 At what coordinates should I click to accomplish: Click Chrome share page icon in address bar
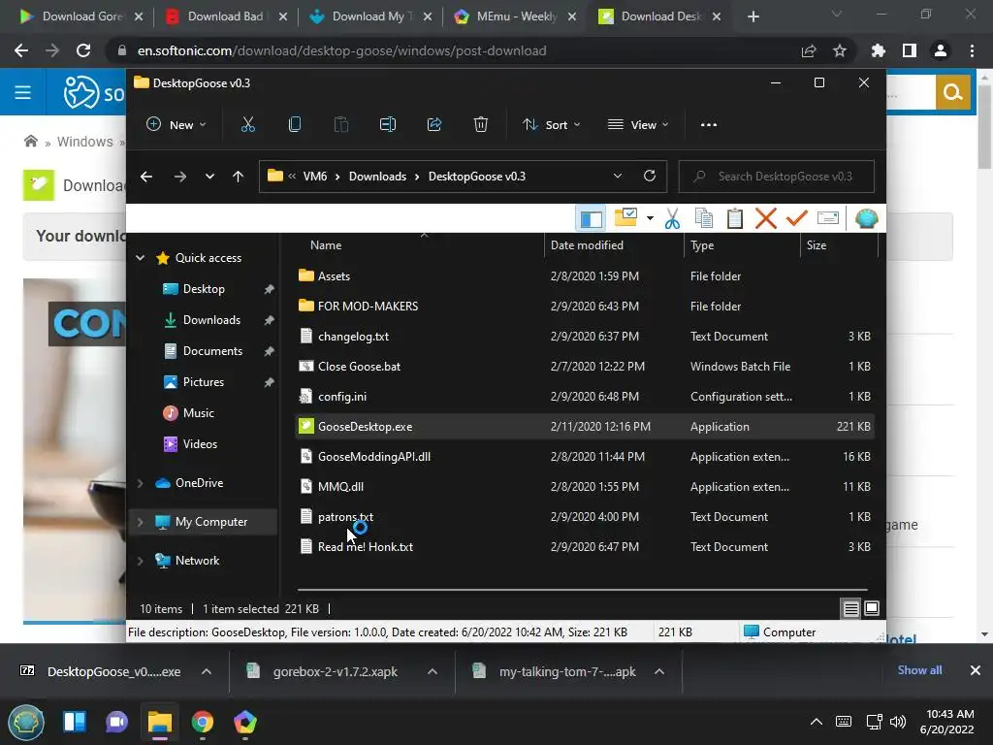808,50
